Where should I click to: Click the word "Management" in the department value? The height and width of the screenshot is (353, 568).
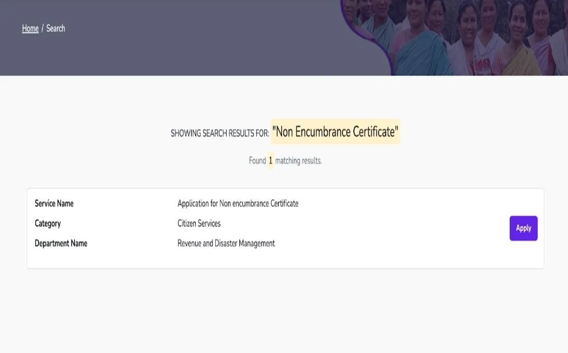click(x=257, y=244)
